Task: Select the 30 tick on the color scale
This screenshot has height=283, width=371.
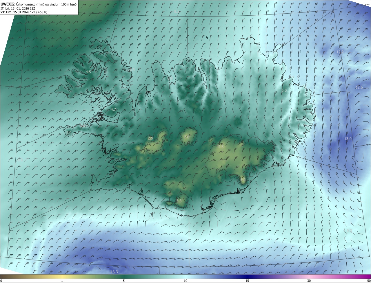Action: [x=309, y=281]
